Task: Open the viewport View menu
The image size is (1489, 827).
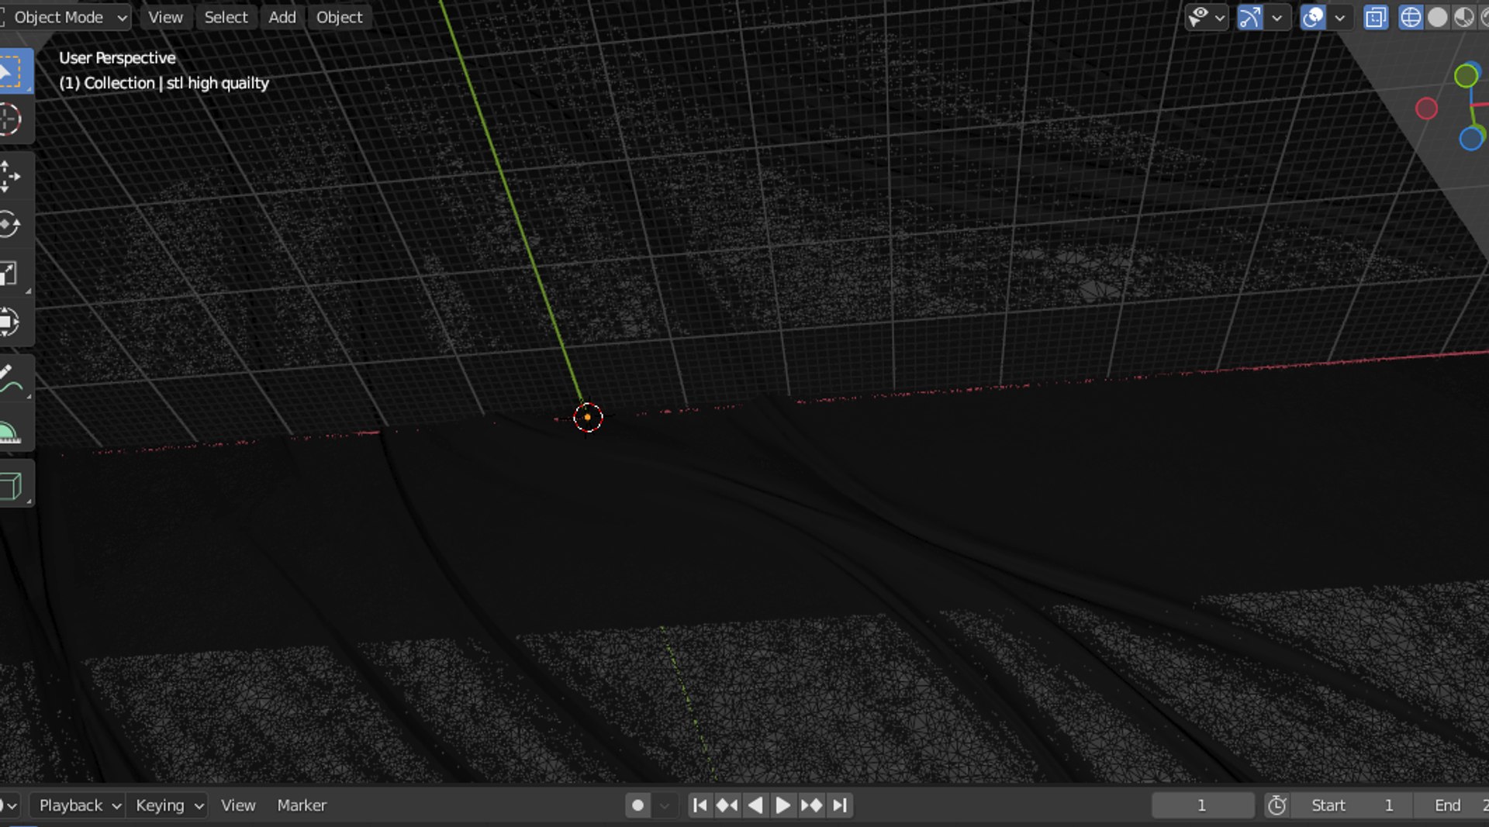Action: (x=165, y=17)
